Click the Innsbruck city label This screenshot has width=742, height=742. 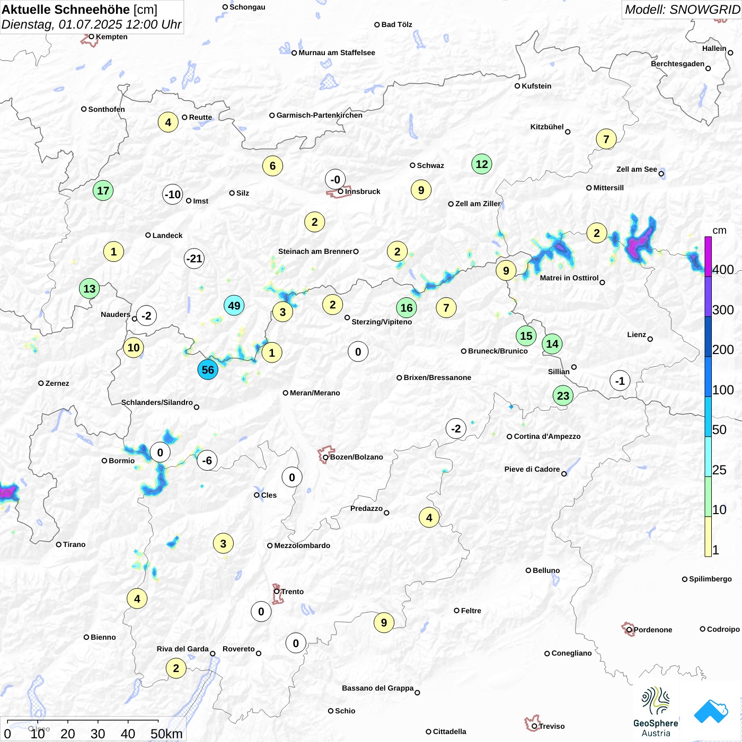point(363,191)
